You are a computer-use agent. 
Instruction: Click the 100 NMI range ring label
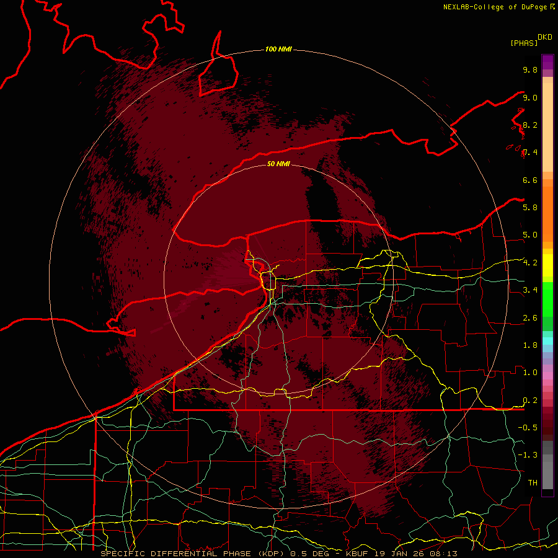[x=278, y=49]
